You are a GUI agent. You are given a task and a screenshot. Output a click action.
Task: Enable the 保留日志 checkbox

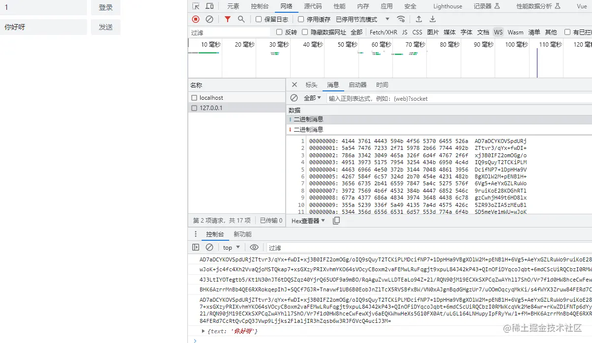click(x=259, y=19)
